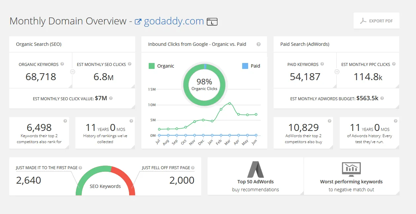416x214 pixels.
Task: Select the July point on organic line
Action: pyautogui.click(x=159, y=129)
